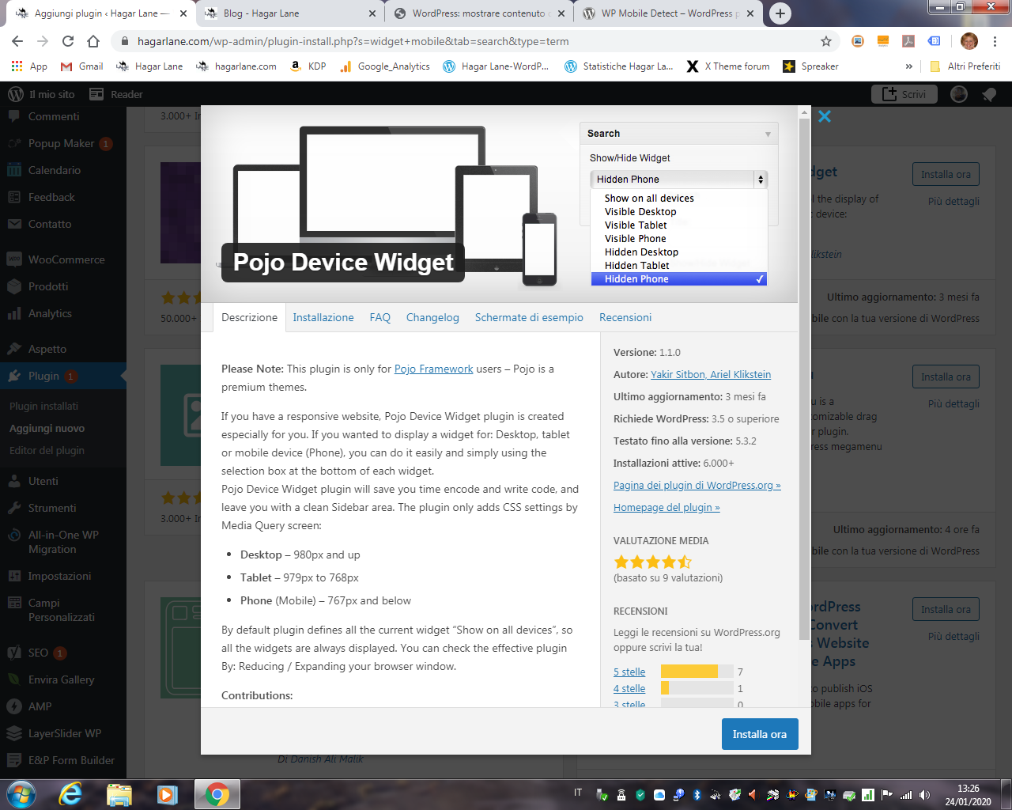Open the Altri Preferiti bookmarks folder
Viewport: 1012px width, 810px height.
(x=965, y=66)
